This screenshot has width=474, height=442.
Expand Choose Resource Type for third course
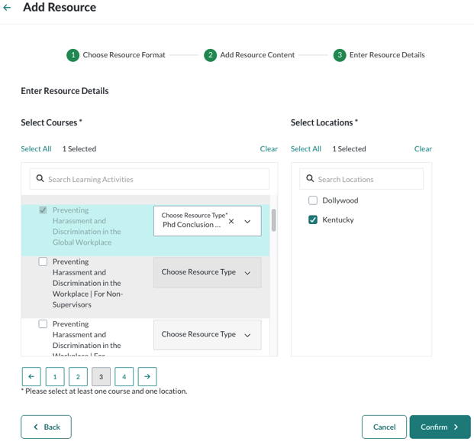click(x=247, y=335)
